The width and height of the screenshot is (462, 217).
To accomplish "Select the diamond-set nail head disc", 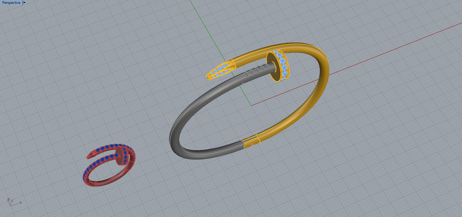I will pos(278,66).
